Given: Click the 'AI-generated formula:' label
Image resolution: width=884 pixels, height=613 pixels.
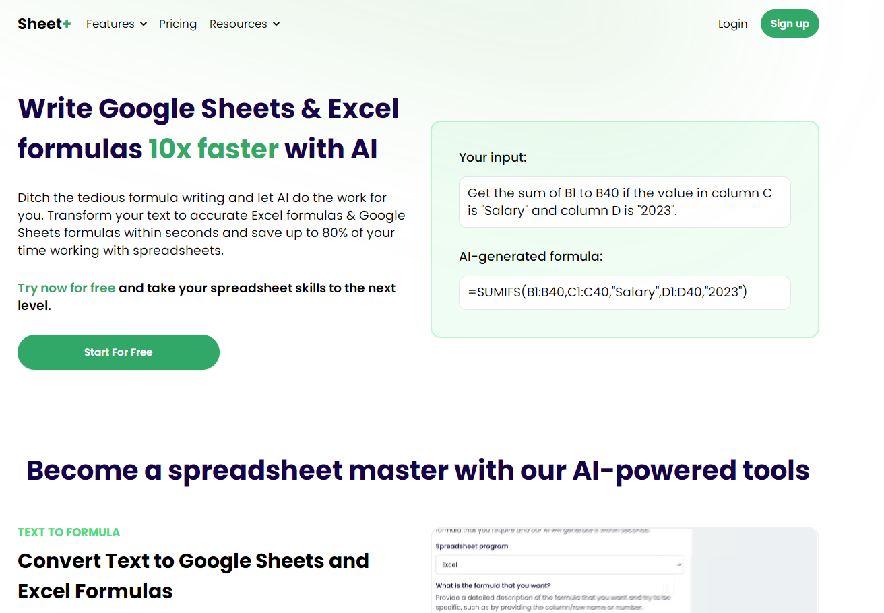Looking at the screenshot, I should 531,257.
